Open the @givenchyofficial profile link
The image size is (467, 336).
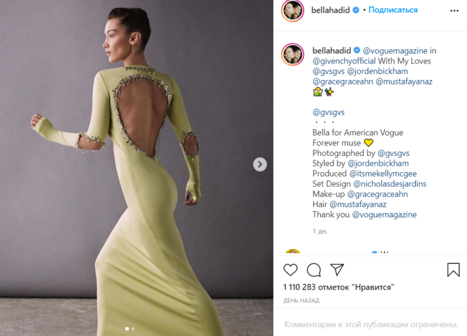tap(344, 61)
